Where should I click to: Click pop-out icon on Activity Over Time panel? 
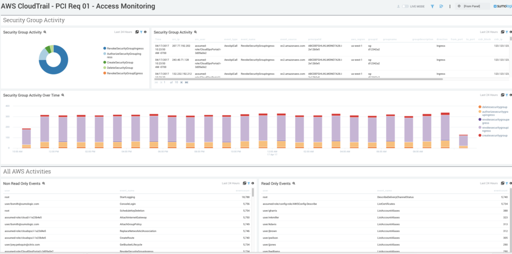[502, 95]
